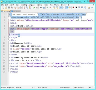Click the Redo arrow icon

pyautogui.click(x=37, y=8)
